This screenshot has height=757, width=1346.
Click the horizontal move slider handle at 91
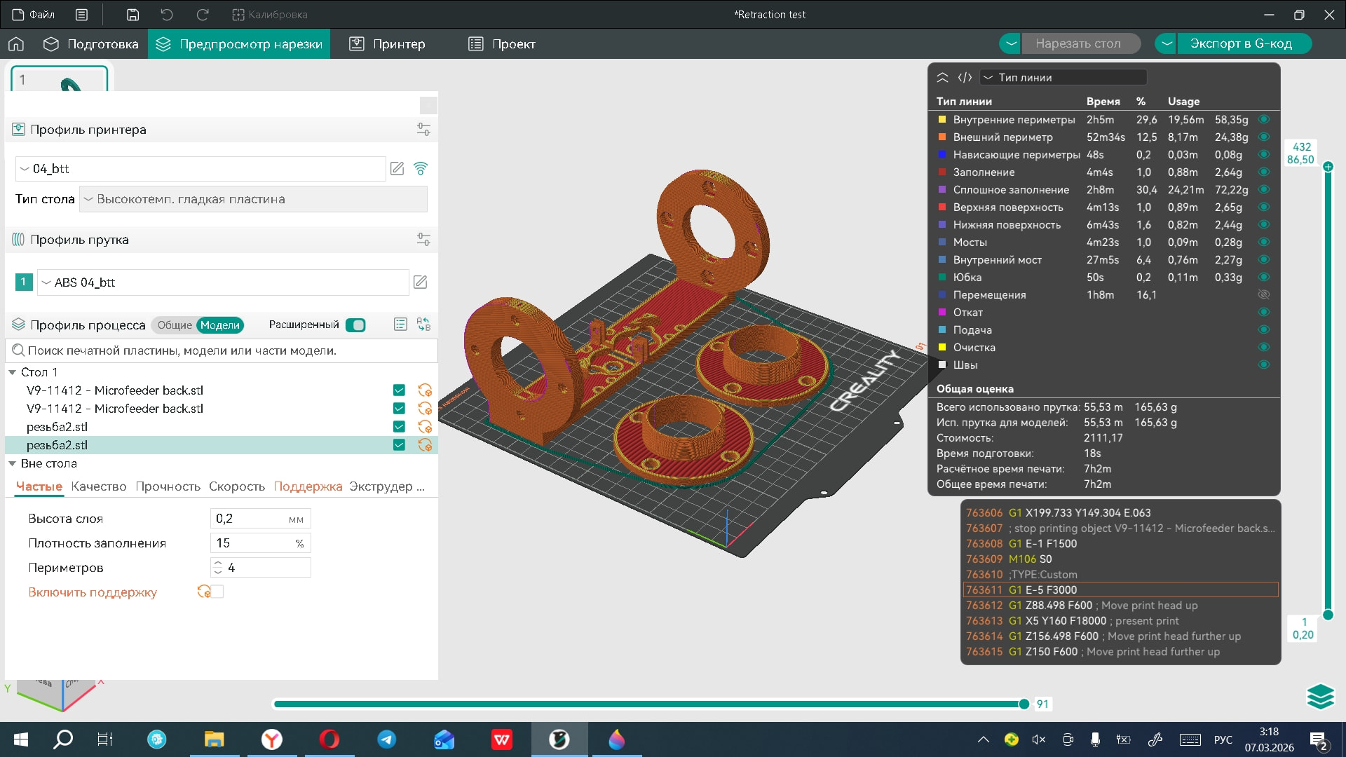(x=1024, y=704)
